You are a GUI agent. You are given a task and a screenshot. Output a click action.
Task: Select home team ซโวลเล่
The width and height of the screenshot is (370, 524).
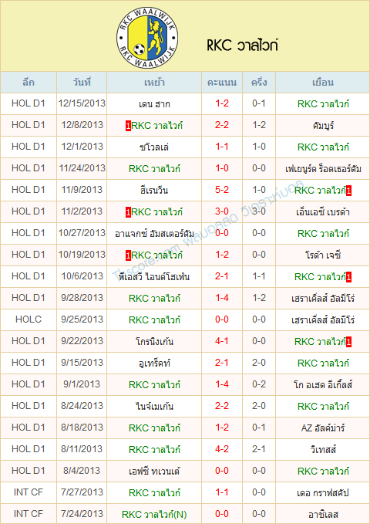[x=154, y=147]
